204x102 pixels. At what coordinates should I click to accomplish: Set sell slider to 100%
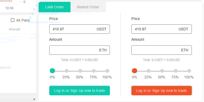189,71
